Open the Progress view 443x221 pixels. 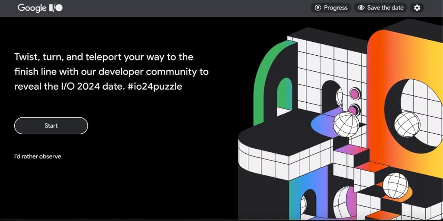coord(331,8)
